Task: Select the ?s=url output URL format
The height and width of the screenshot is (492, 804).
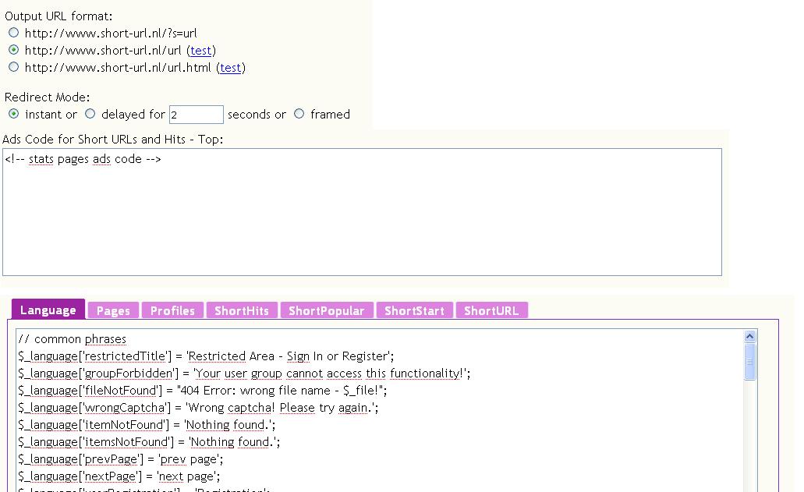Action: coord(14,33)
